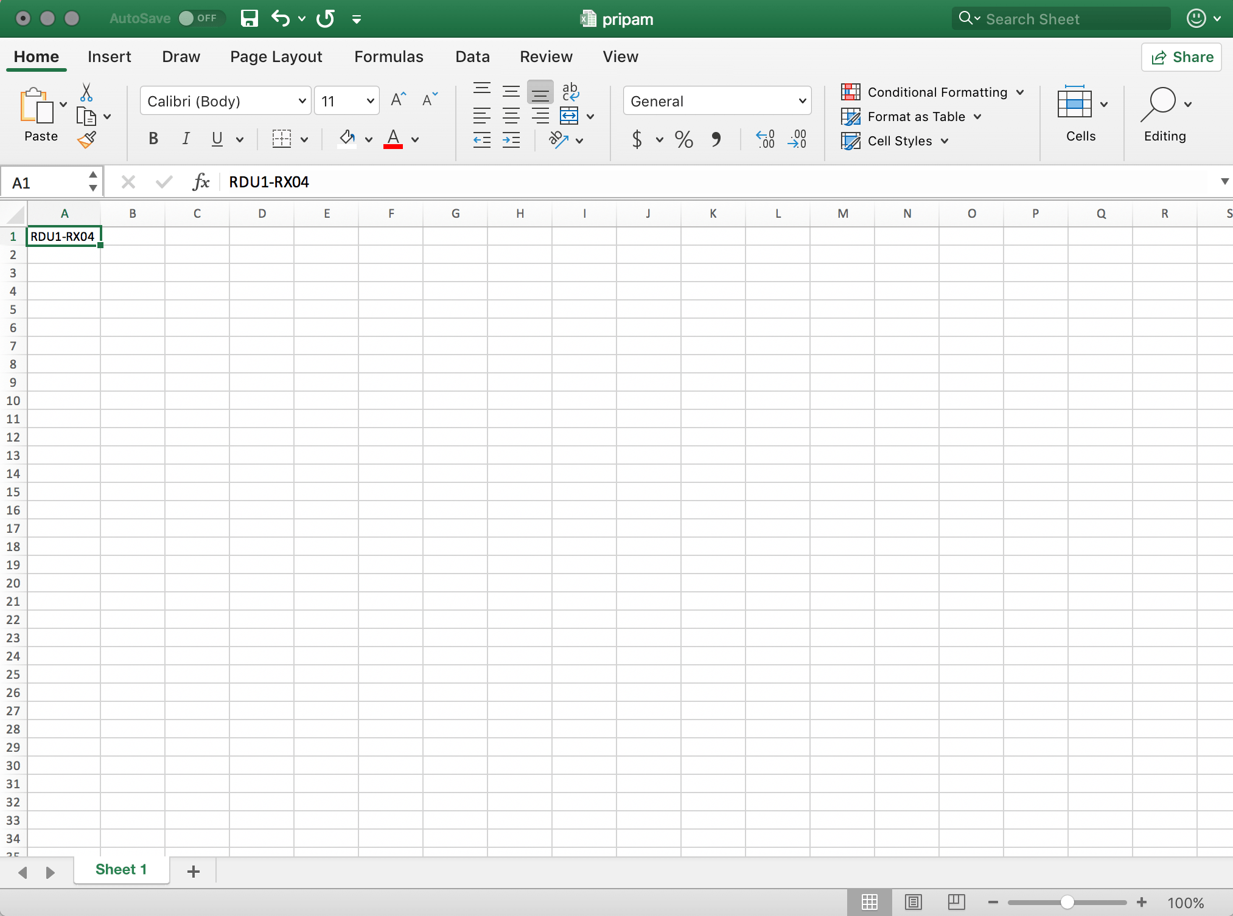Open the Formulas ribbon tab
The height and width of the screenshot is (916, 1233).
point(388,57)
